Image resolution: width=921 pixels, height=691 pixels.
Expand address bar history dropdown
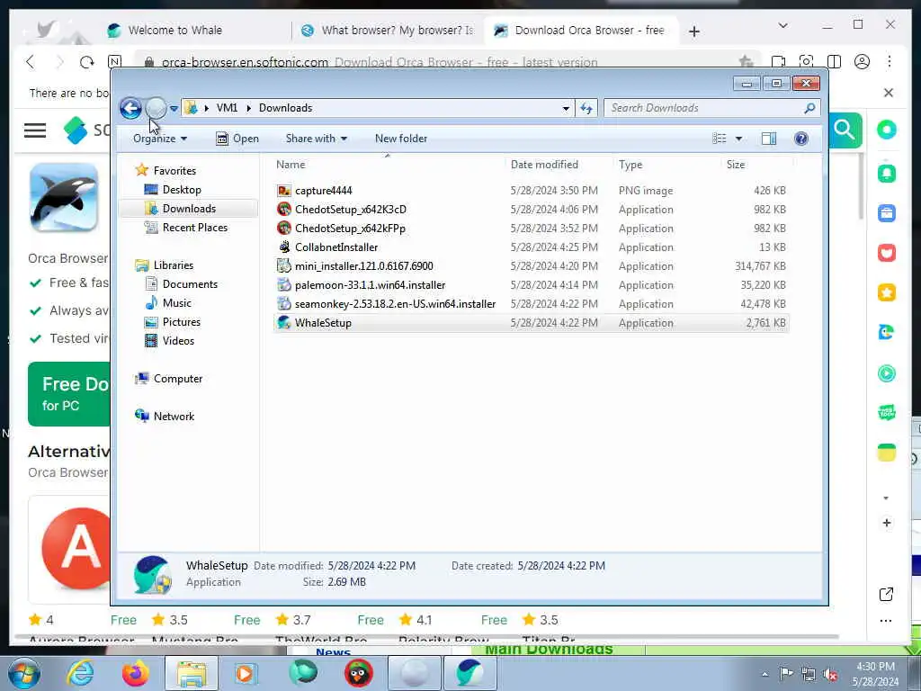(566, 108)
